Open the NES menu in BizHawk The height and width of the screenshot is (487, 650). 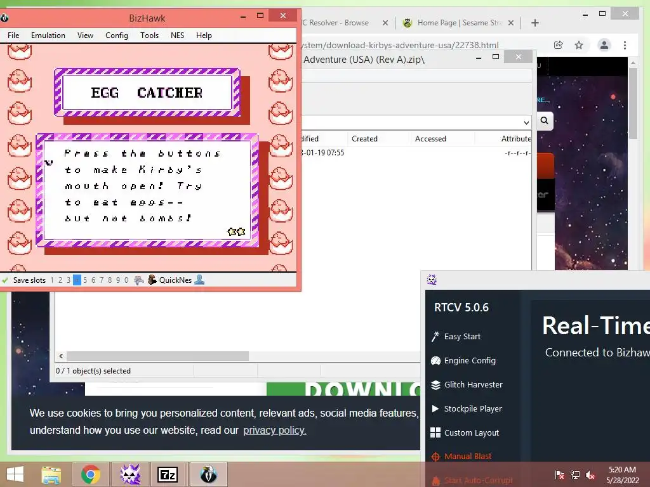(178, 36)
